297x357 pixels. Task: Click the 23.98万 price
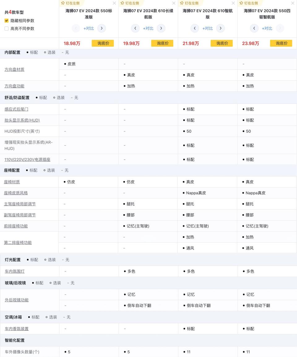tap(251, 43)
